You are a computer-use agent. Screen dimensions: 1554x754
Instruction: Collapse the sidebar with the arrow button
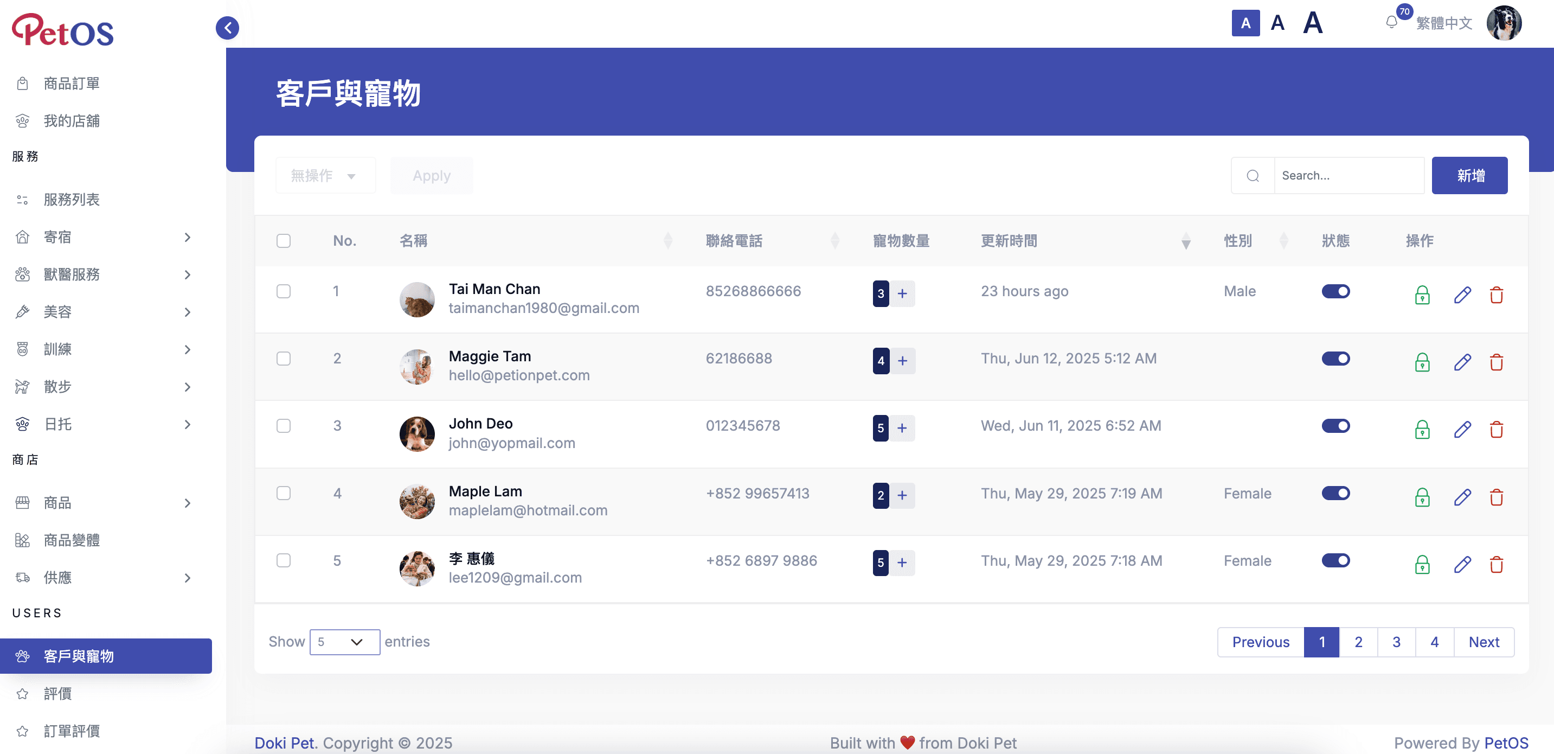pos(227,27)
